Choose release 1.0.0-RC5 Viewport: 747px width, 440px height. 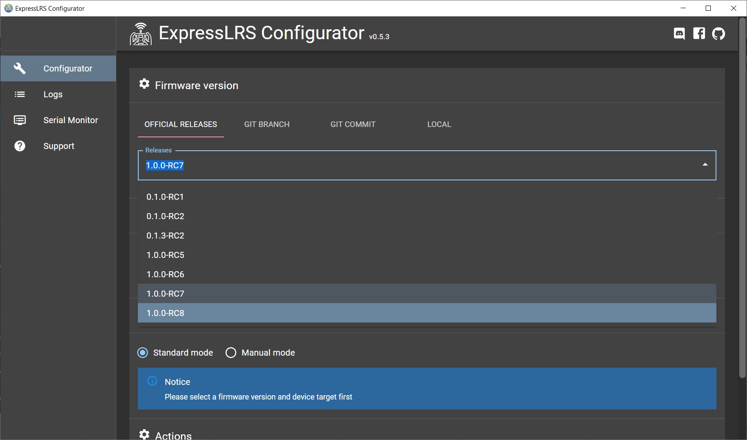427,255
